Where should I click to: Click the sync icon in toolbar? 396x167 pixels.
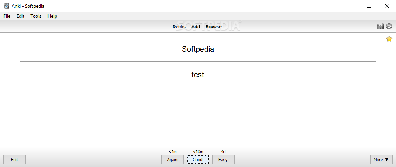click(389, 26)
